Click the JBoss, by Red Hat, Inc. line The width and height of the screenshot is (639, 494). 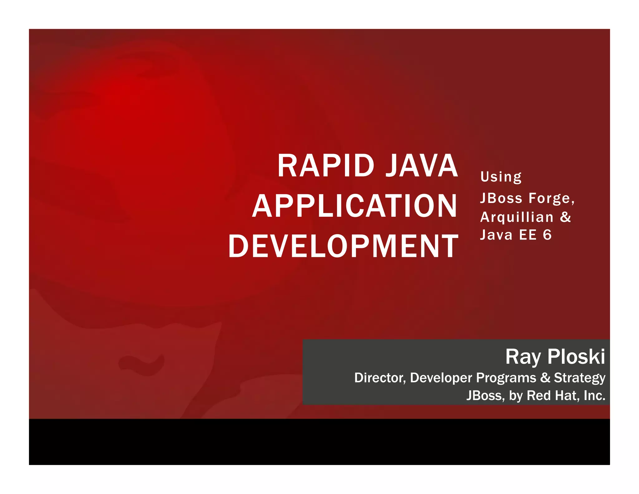536,396
